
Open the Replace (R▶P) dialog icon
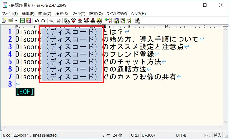(86, 20)
